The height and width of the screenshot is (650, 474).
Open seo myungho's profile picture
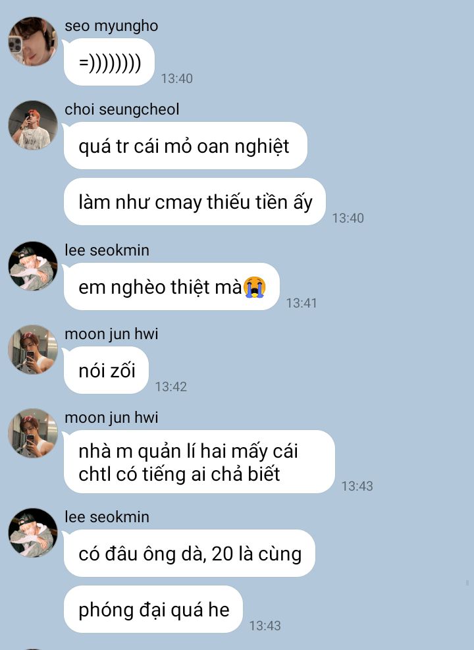tap(33, 41)
